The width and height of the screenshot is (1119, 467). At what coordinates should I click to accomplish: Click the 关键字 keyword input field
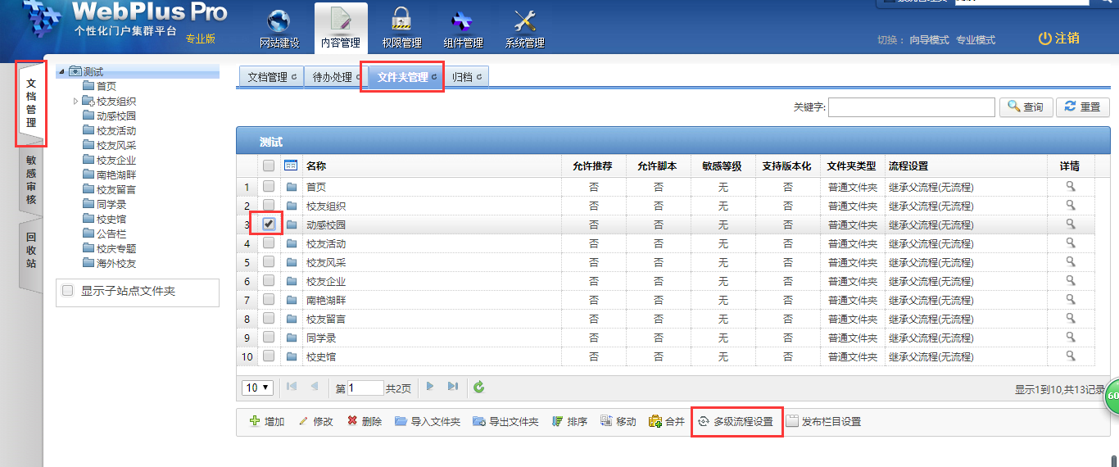(911, 107)
